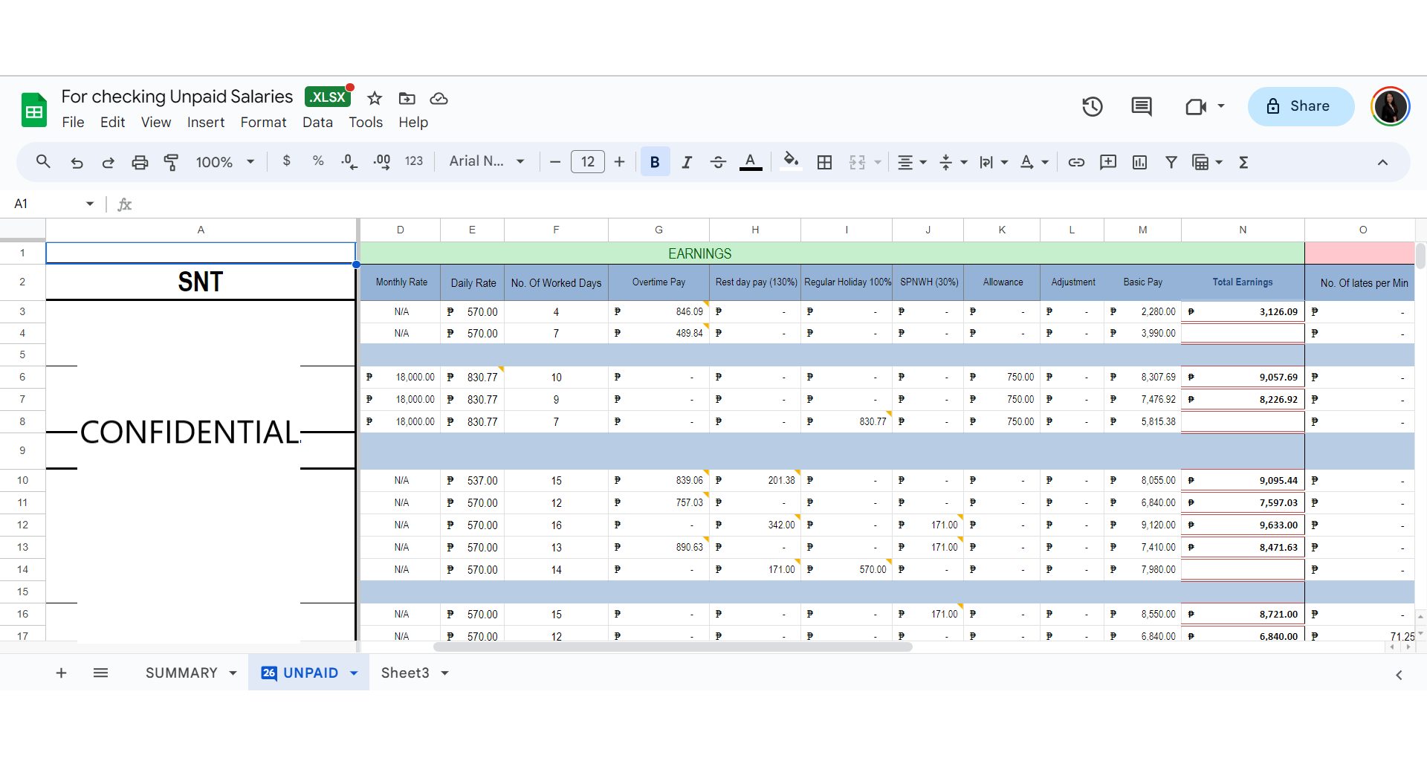Open Google Sheets home logo
Image resolution: width=1427 pixels, height=758 pixels.
click(x=34, y=110)
